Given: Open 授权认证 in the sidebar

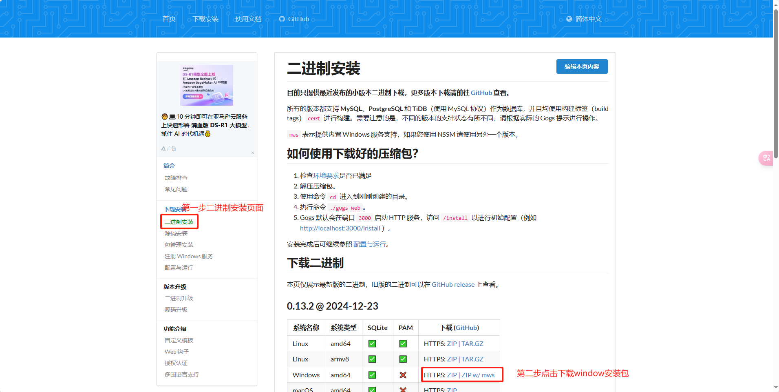Looking at the screenshot, I should 176,363.
